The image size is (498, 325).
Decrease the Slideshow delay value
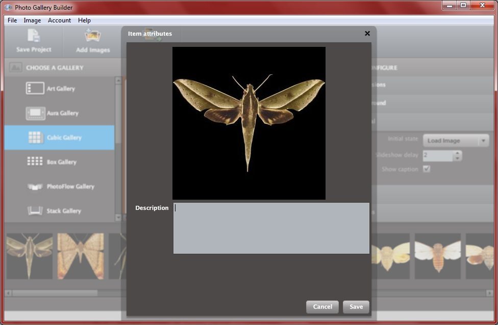(x=458, y=158)
